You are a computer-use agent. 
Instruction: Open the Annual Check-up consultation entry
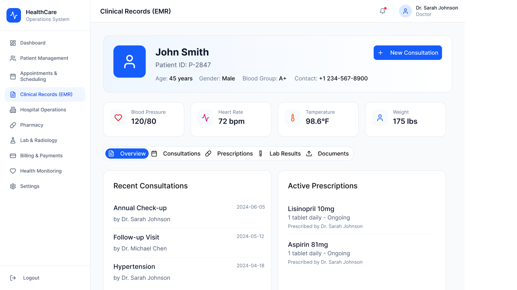(189, 213)
